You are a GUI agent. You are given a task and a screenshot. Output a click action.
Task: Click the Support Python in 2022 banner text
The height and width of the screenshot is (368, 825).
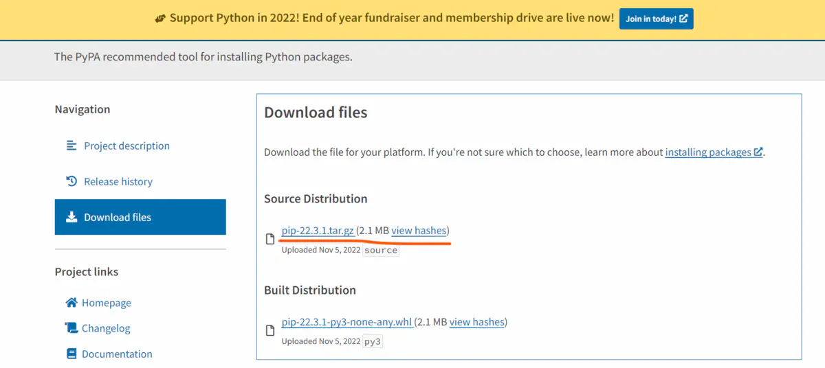392,18
